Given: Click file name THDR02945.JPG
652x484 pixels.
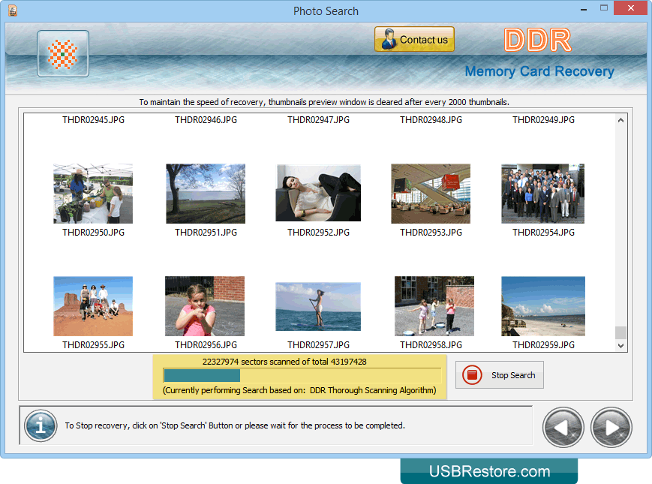Looking at the screenshot, I should coord(93,120).
